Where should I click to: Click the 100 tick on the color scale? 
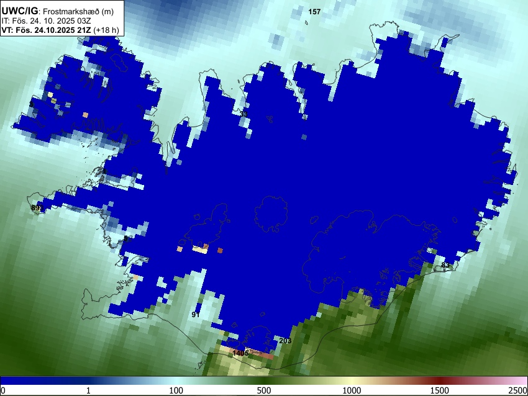pos(176,390)
